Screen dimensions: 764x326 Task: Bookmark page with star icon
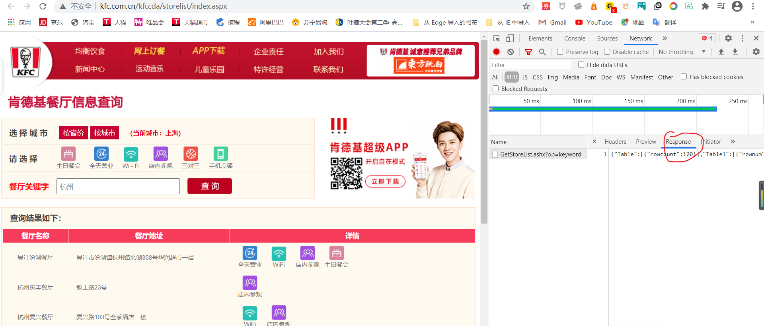point(526,6)
